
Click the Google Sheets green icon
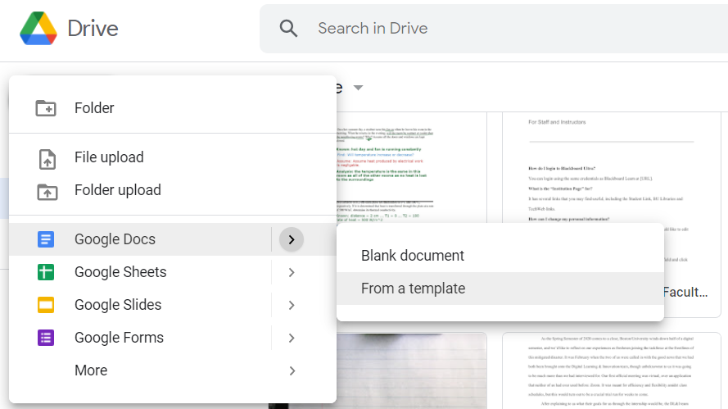point(46,272)
